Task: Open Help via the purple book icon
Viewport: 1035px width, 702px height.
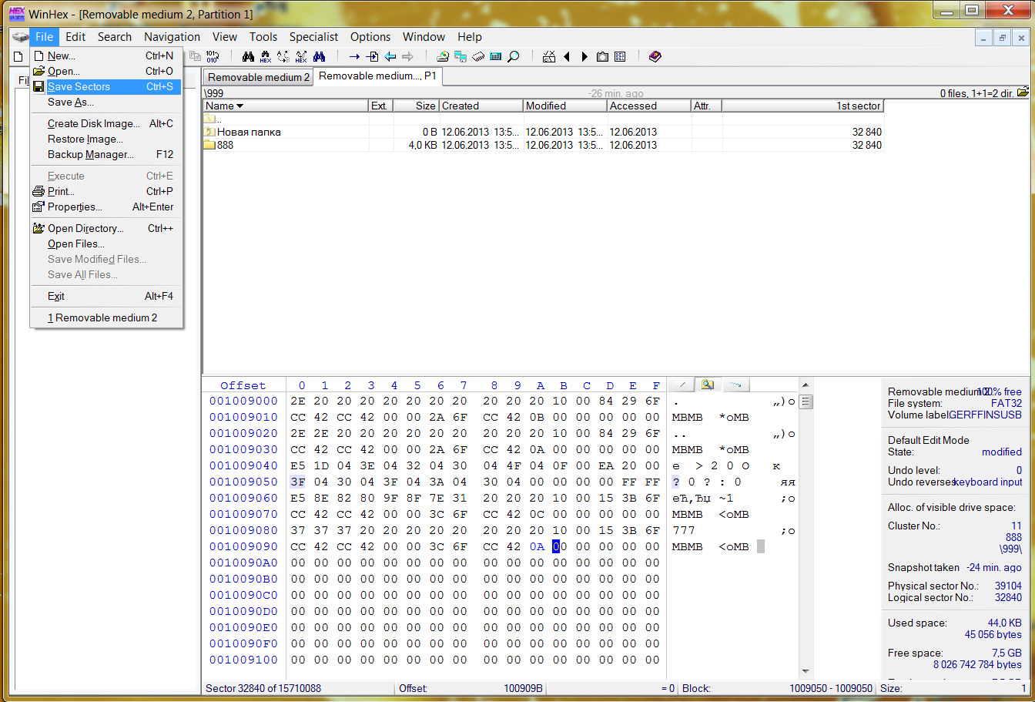Action: pyautogui.click(x=655, y=56)
